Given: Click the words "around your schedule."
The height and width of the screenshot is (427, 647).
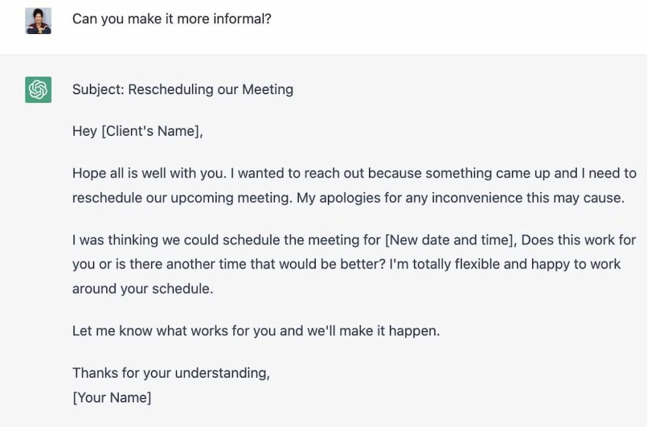Looking at the screenshot, I should coord(143,289).
